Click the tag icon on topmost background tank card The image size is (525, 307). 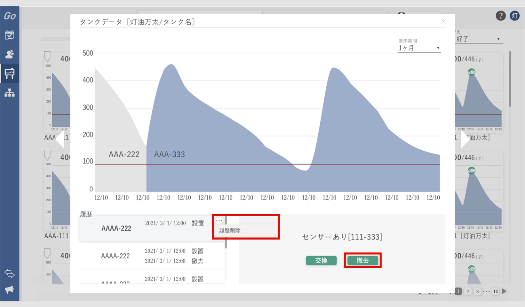click(x=47, y=57)
